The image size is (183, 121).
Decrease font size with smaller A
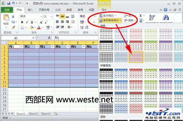pyautogui.click(x=46, y=22)
